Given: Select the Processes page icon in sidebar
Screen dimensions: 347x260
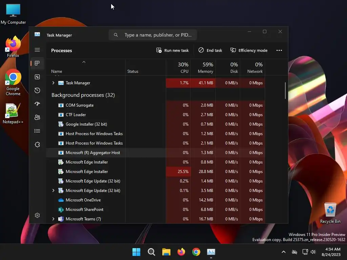Looking at the screenshot, I should [x=37, y=63].
